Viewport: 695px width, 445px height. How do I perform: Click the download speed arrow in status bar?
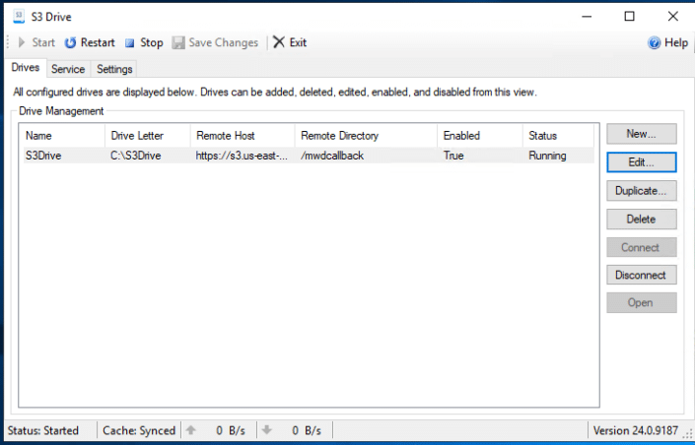[266, 430]
